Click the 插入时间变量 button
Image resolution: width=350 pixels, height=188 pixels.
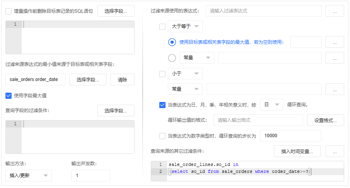click(x=297, y=152)
